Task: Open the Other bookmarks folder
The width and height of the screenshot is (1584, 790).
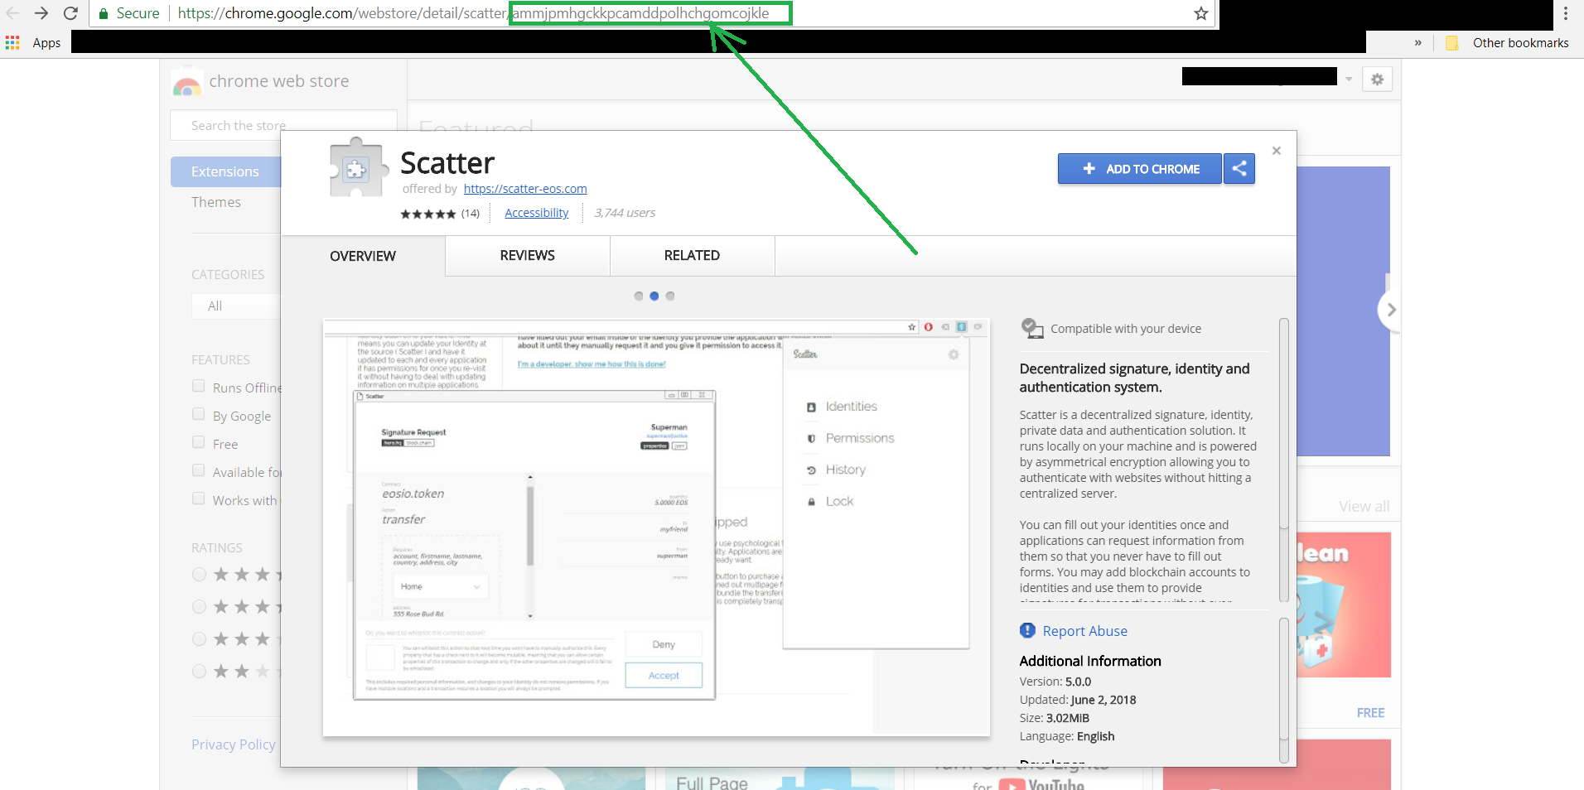Action: (1507, 43)
